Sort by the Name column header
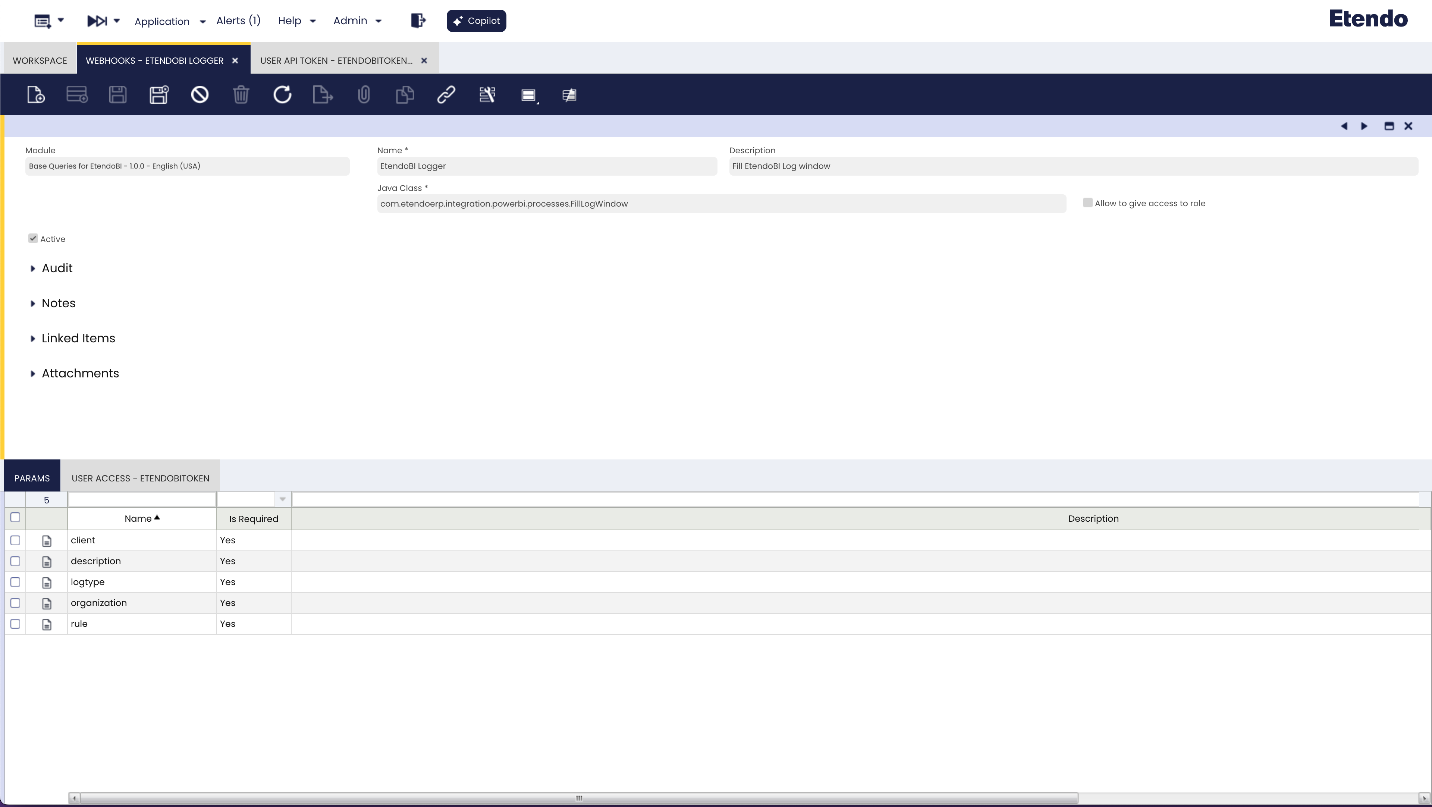The width and height of the screenshot is (1432, 807). tap(142, 519)
